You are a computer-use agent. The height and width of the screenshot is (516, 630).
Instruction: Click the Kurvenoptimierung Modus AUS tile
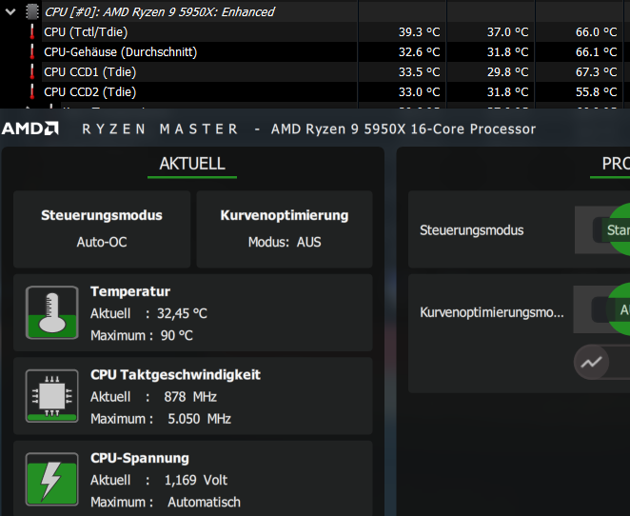pos(285,229)
